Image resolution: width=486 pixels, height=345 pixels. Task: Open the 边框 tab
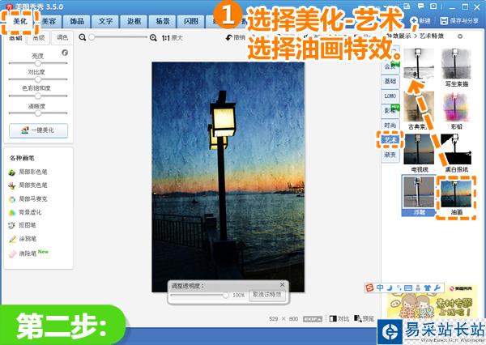pyautogui.click(x=134, y=21)
